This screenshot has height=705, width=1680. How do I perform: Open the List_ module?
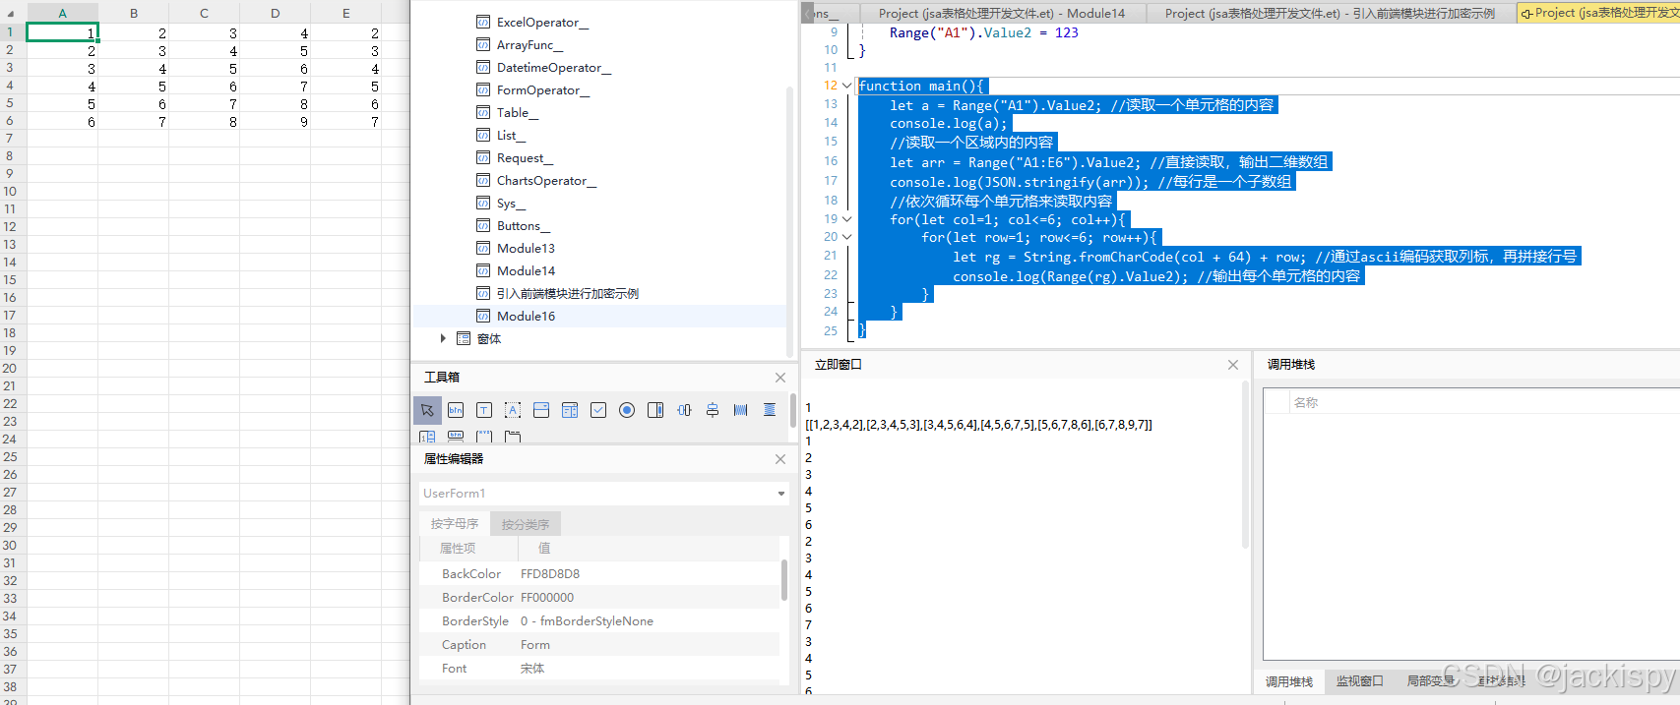511,135
